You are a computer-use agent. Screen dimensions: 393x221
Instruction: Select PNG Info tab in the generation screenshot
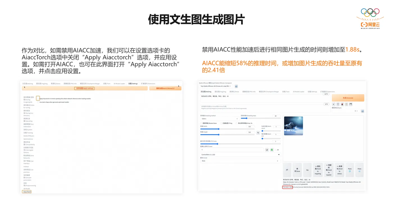[x=249, y=91]
